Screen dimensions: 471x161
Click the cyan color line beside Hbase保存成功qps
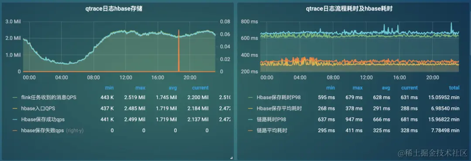(15, 119)
